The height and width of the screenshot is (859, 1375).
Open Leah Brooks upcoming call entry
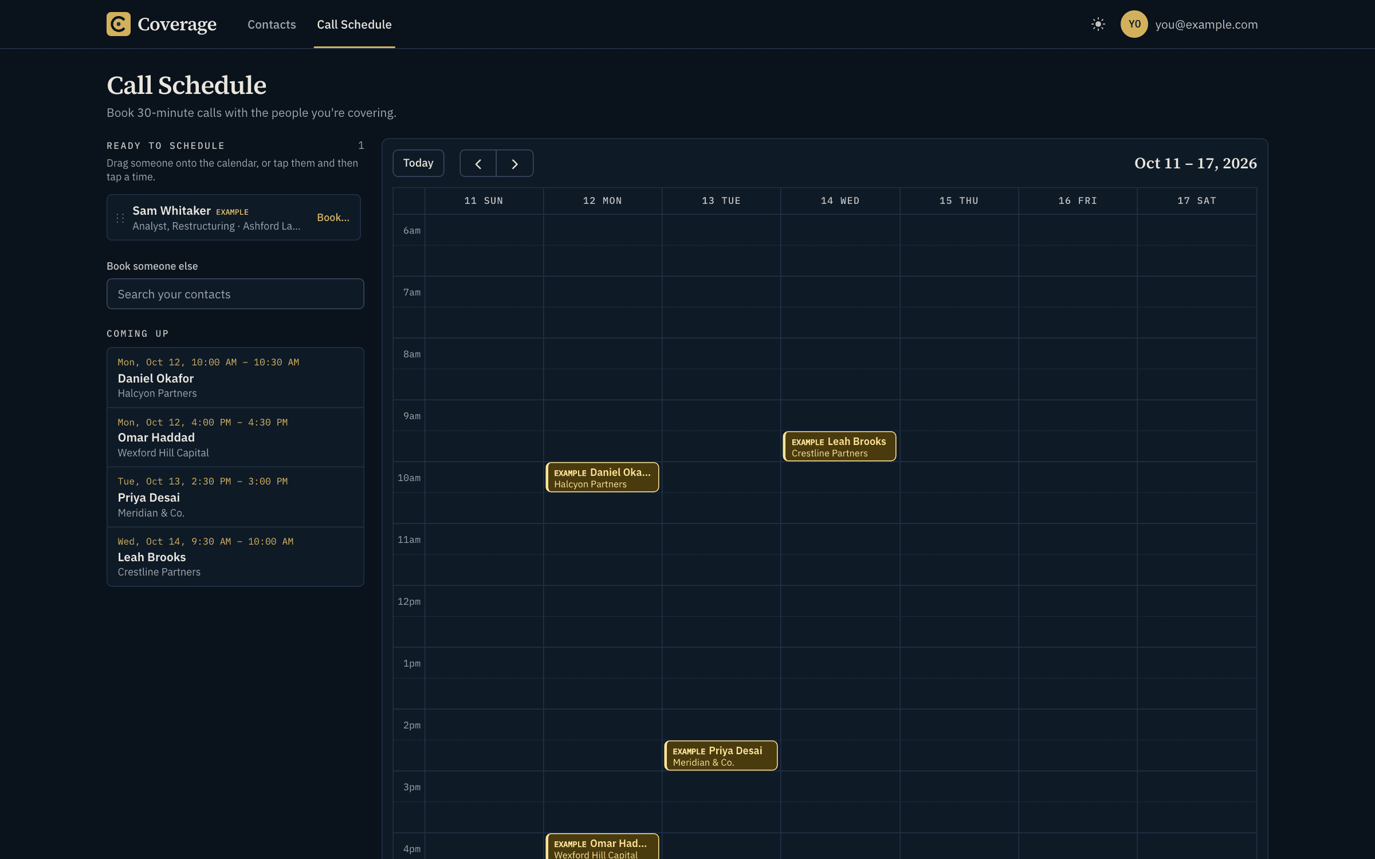click(x=235, y=557)
